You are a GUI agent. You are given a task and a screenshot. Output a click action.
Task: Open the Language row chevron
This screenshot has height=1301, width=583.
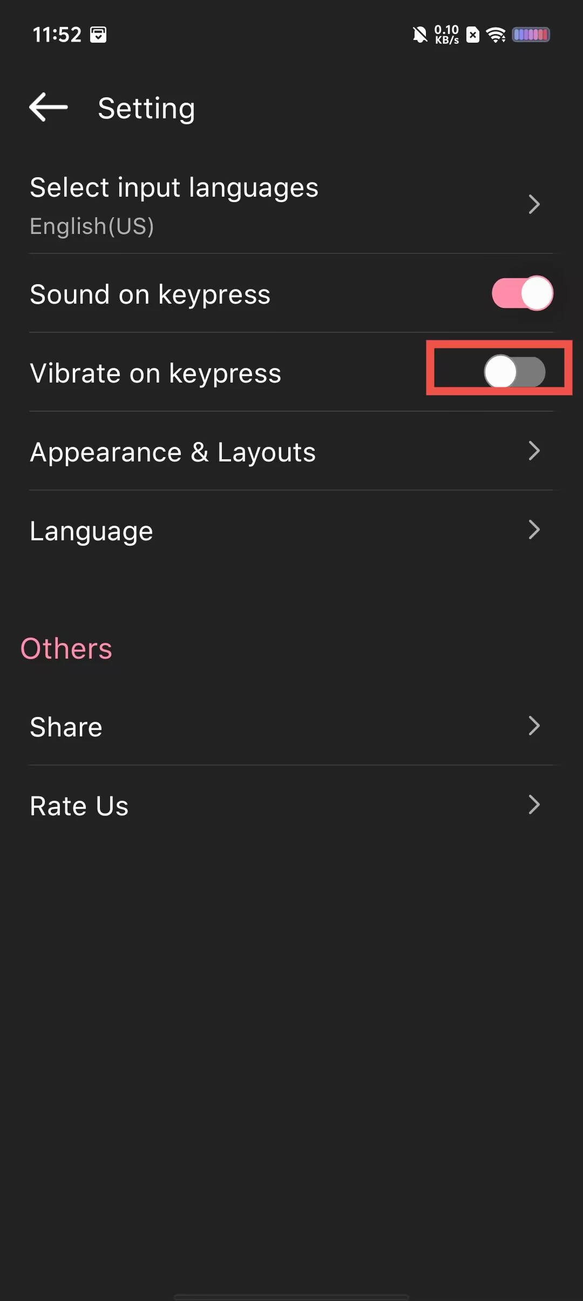click(534, 529)
